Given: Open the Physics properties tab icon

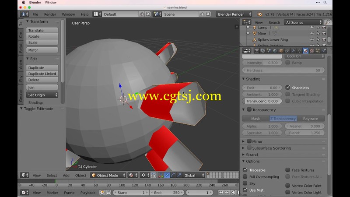Looking at the screenshot, I should [x=324, y=51].
